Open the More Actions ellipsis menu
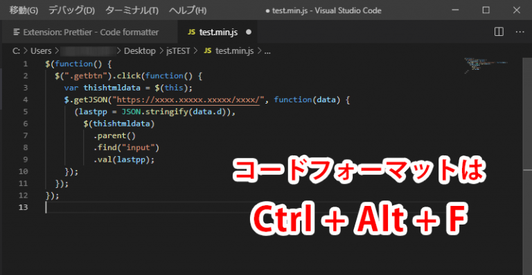The width and height of the screenshot is (532, 275). click(x=520, y=32)
